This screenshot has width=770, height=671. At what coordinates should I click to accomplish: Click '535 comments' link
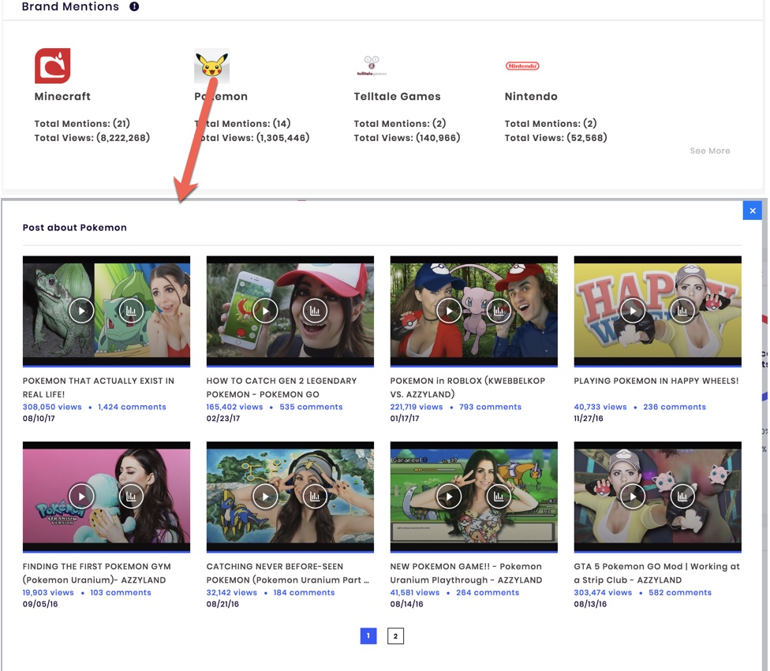312,407
